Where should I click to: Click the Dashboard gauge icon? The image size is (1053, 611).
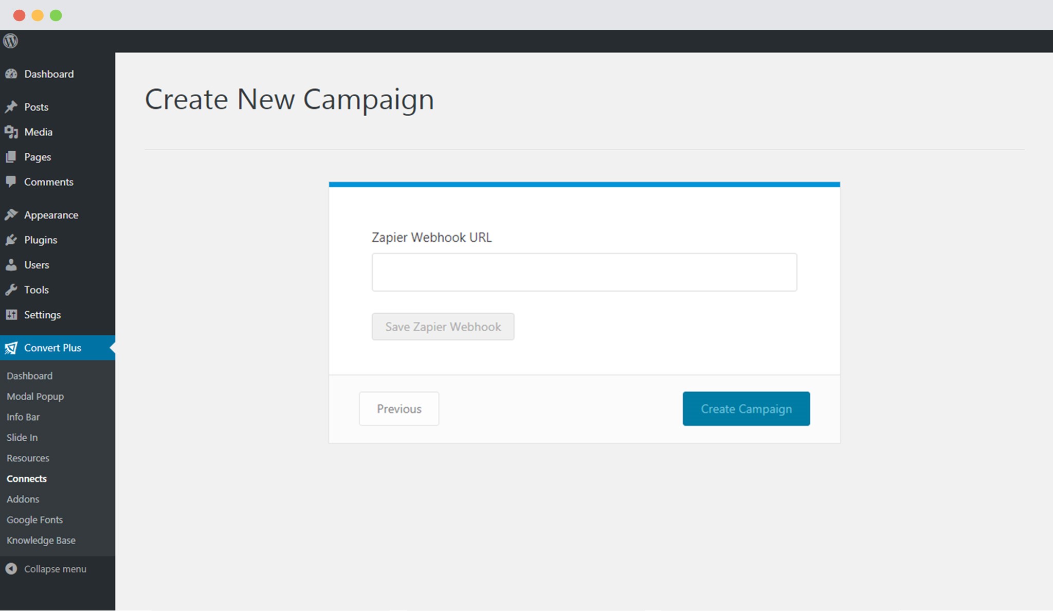coord(11,74)
